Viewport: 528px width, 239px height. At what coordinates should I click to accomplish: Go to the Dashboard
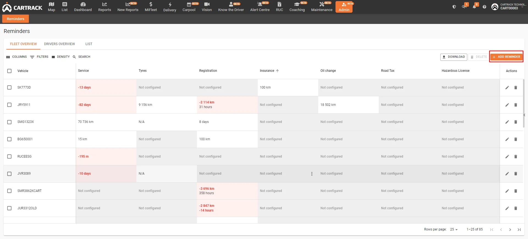(x=83, y=7)
